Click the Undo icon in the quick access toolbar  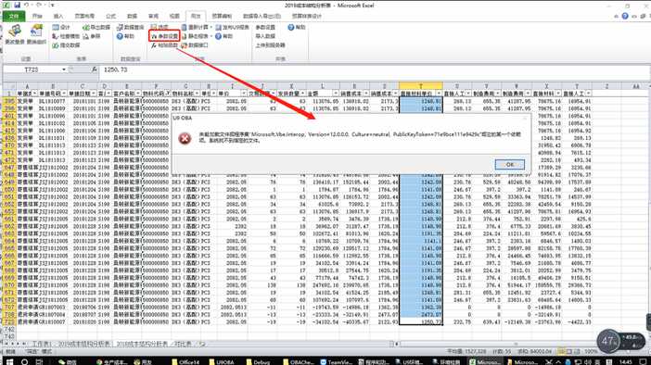tap(27, 6)
